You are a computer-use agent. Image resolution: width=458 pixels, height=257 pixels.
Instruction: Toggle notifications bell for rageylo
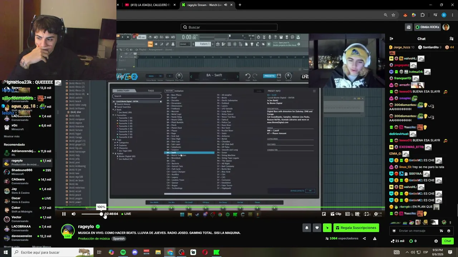(307, 228)
